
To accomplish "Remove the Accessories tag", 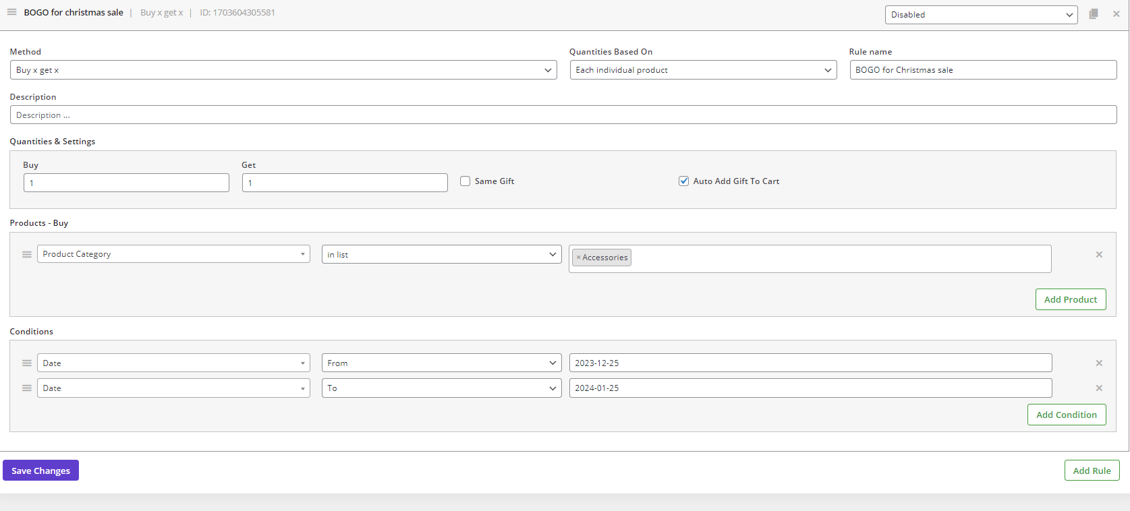I will pos(578,258).
